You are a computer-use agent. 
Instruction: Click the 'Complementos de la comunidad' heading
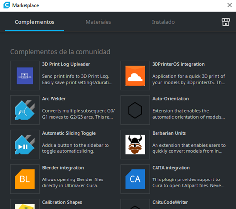[60, 52]
